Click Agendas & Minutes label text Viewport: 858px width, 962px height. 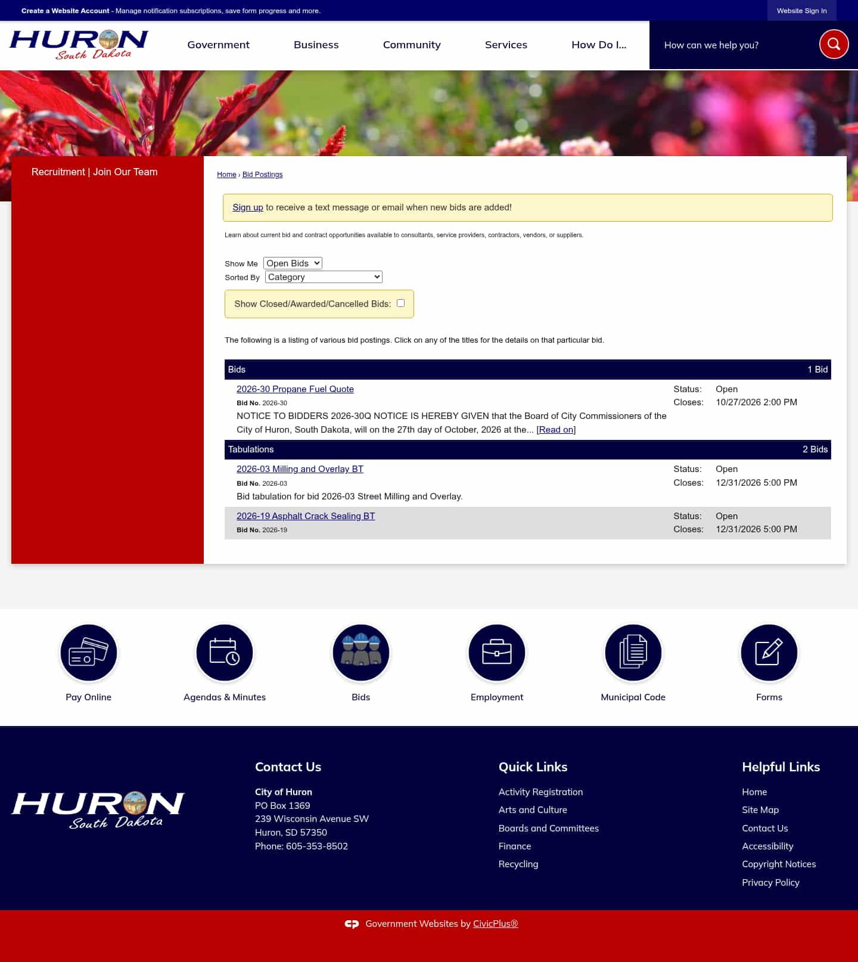coord(225,697)
